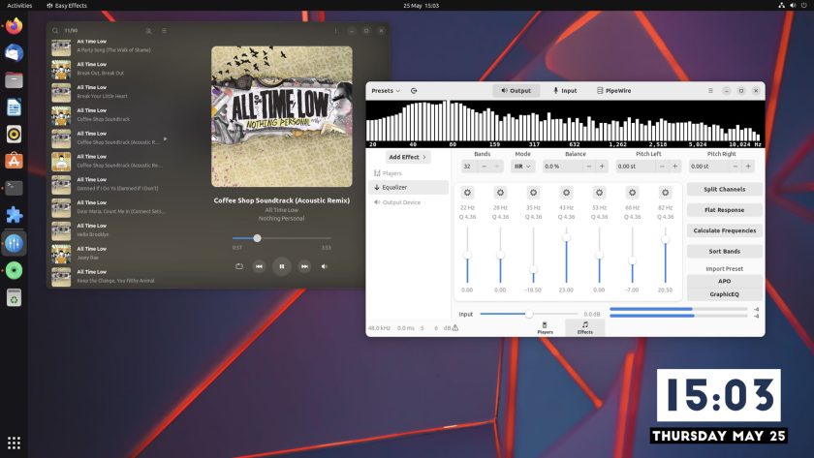Screen dimensions: 814x458
Task: Open settings gear for 82 Hz band
Action: coord(665,193)
